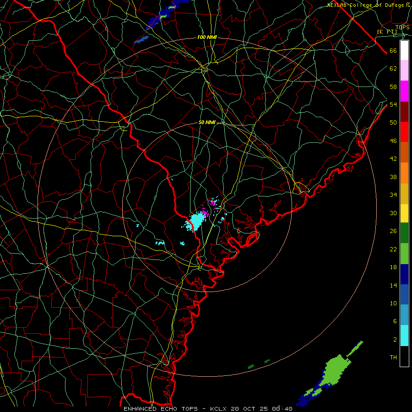Click the 20 OCT 25 date stamp
This screenshot has width=412, height=412.
tap(250, 409)
